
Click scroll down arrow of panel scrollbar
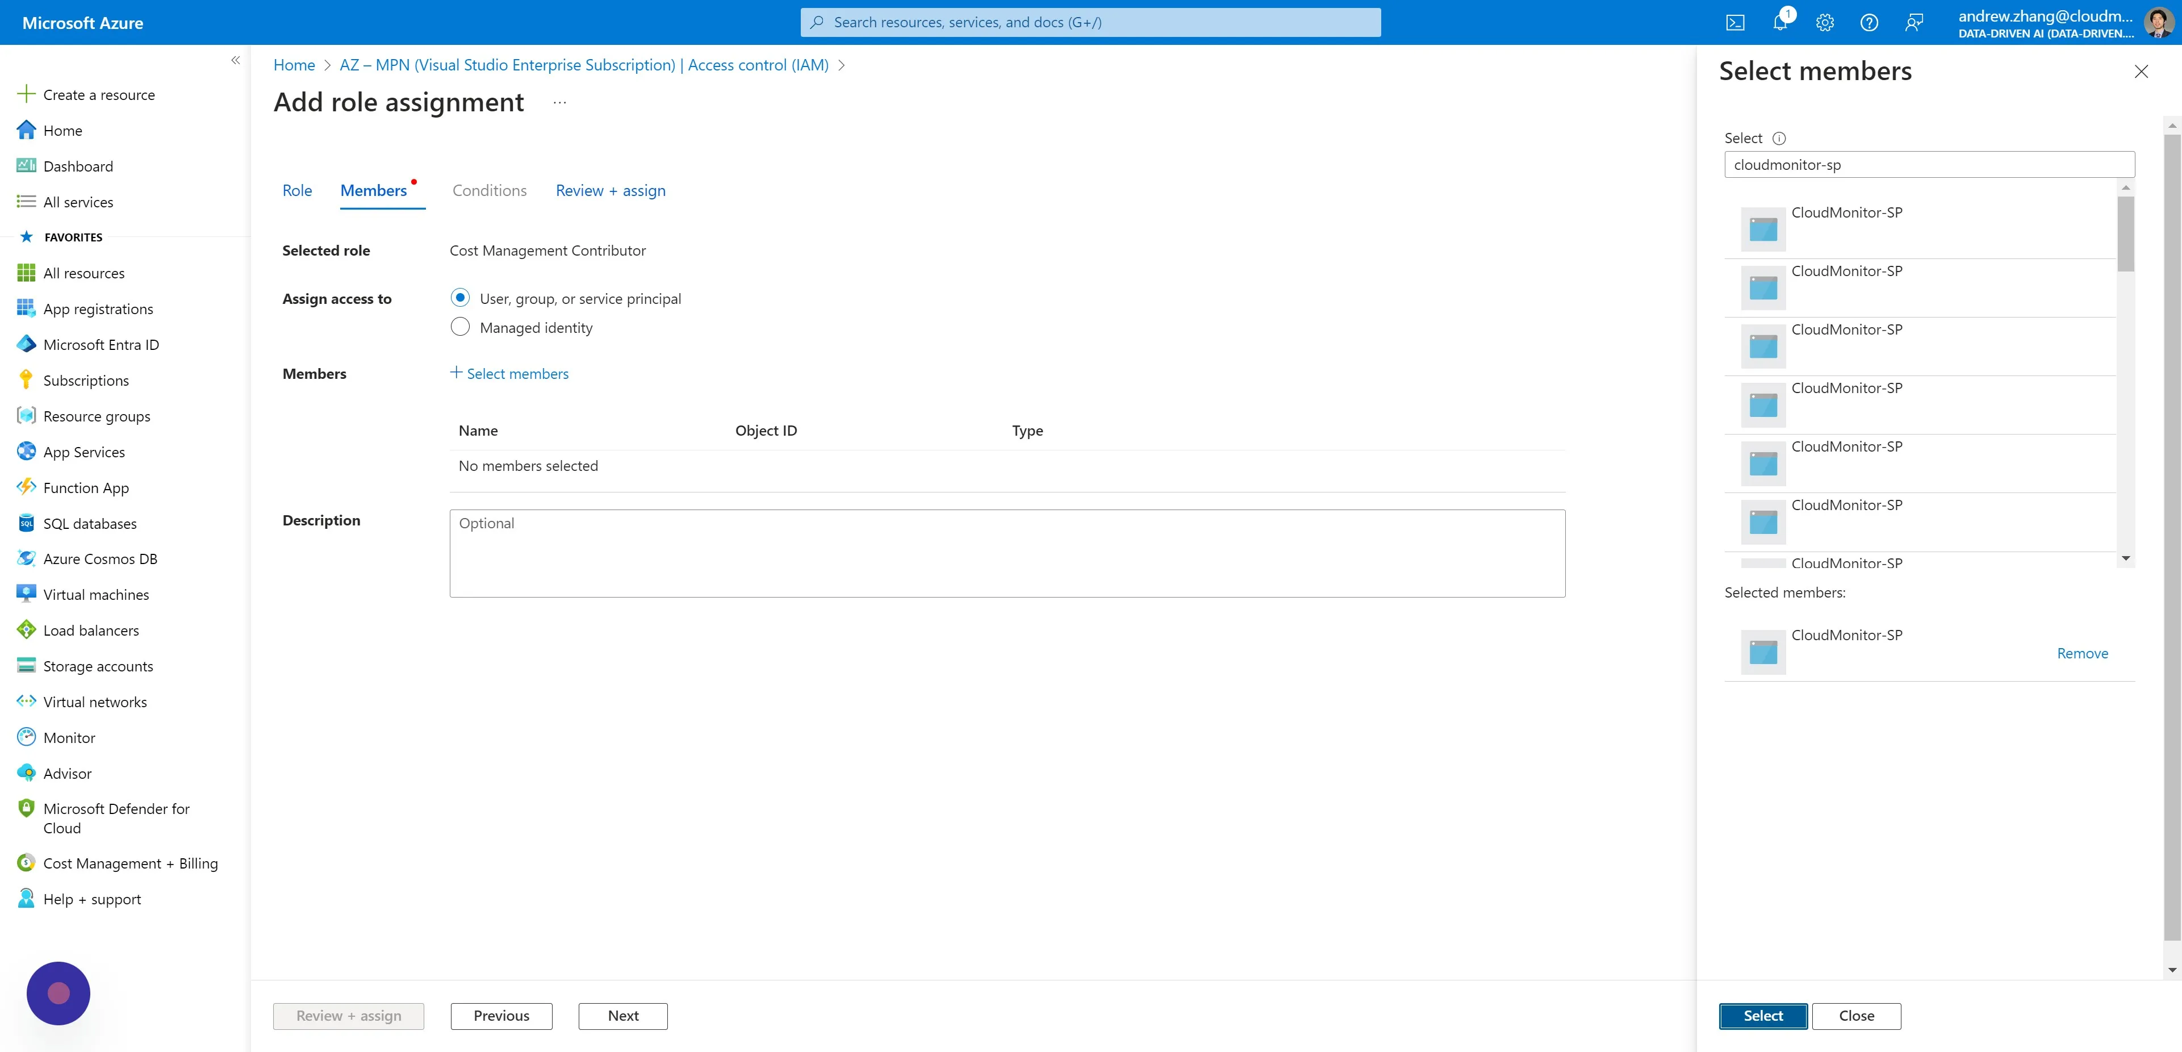coord(2172,970)
